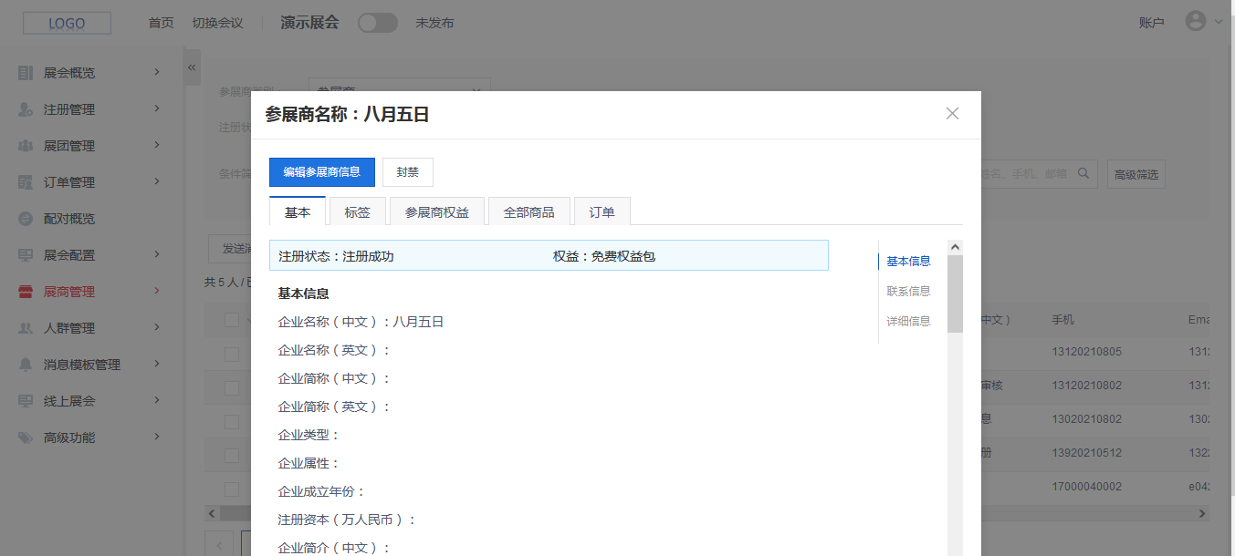1235x556 pixels.
Task: Click the 账户 link
Action: point(1152,23)
